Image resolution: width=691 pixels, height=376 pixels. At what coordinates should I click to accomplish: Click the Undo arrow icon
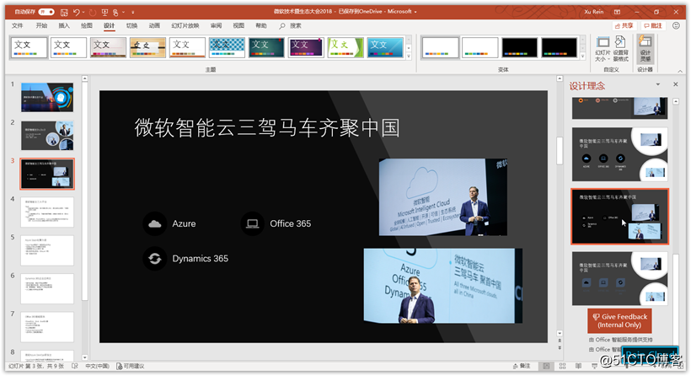coord(76,13)
